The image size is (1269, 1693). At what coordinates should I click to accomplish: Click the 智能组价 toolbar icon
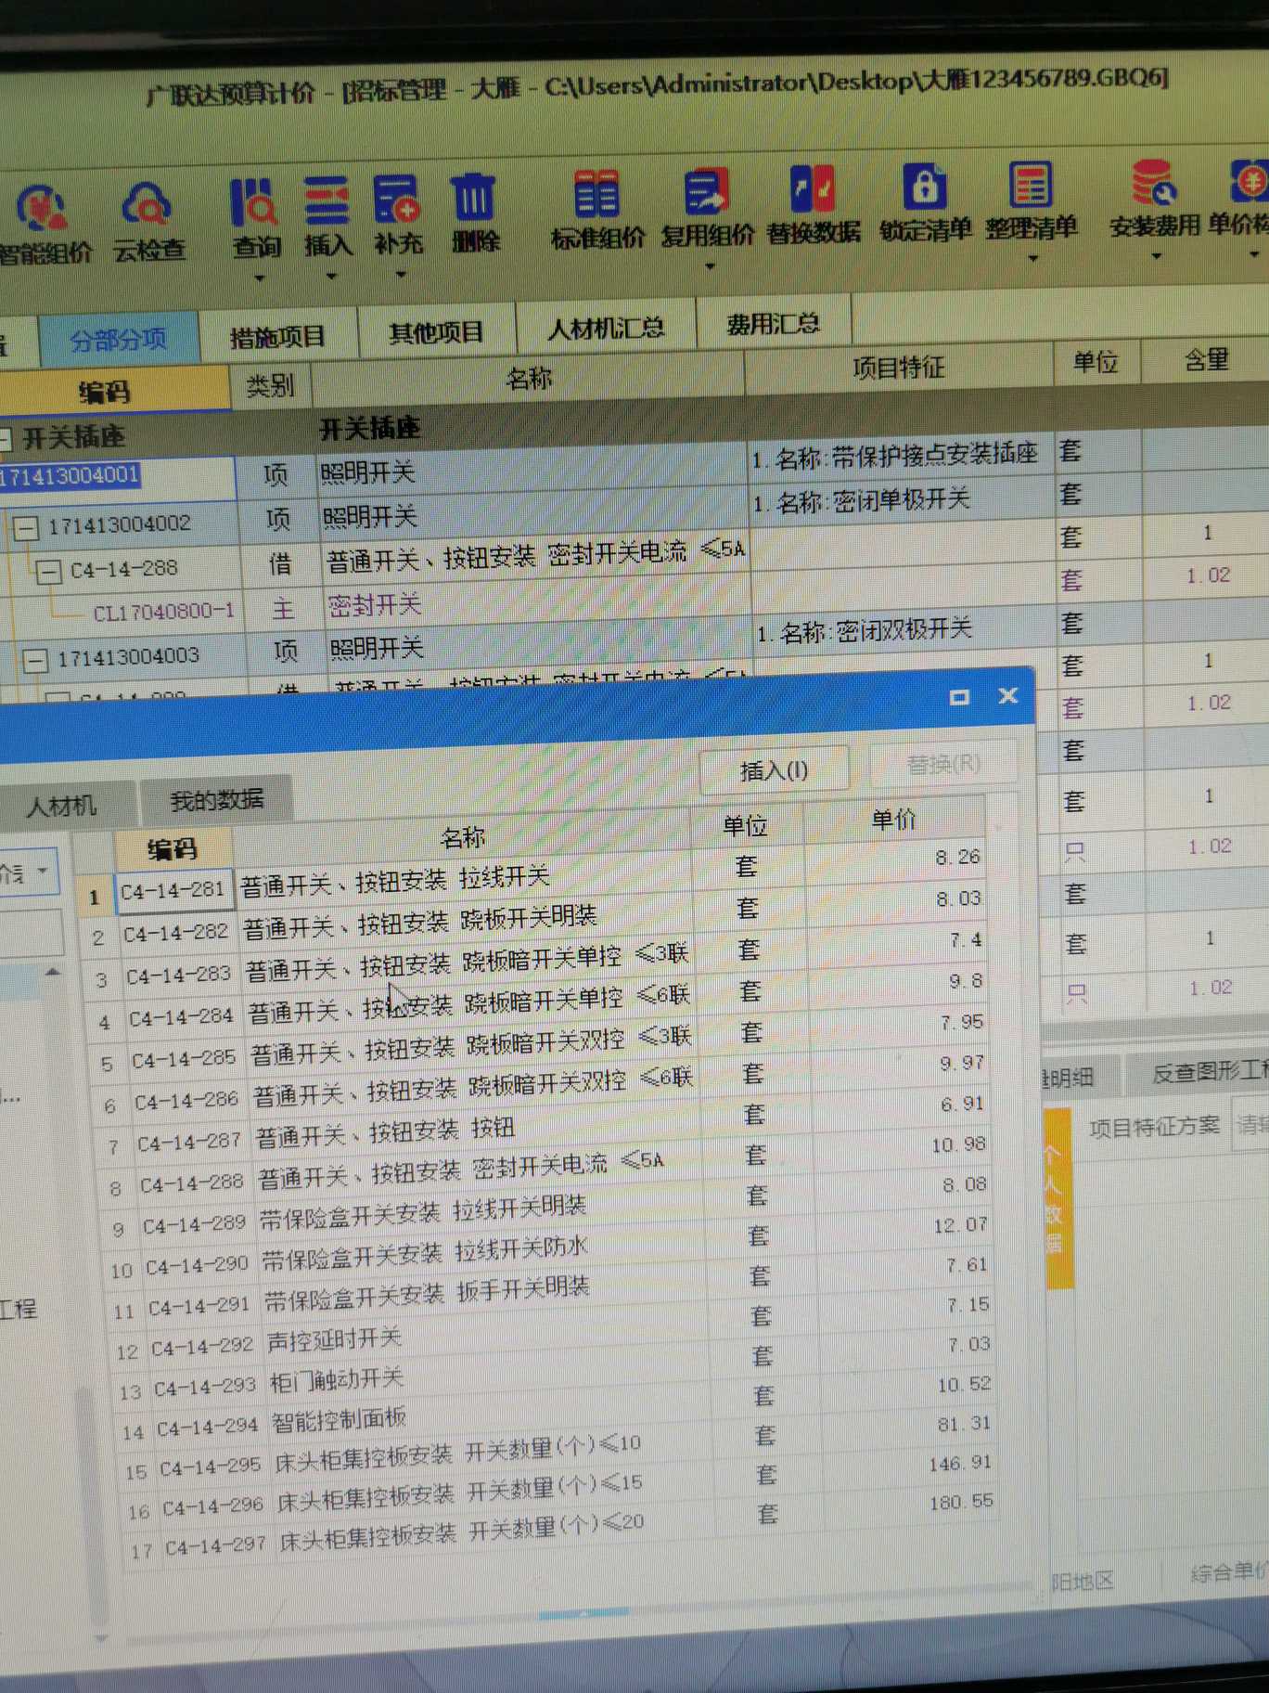coord(45,225)
